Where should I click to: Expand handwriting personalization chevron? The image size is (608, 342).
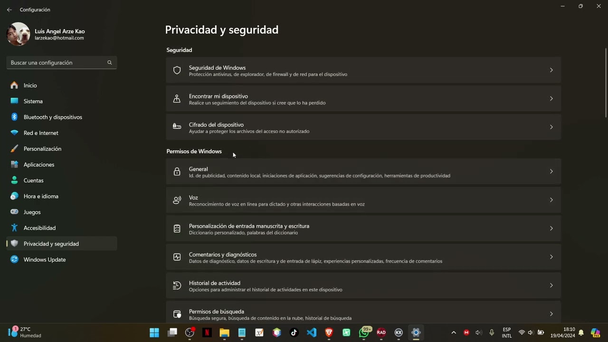pyautogui.click(x=551, y=228)
